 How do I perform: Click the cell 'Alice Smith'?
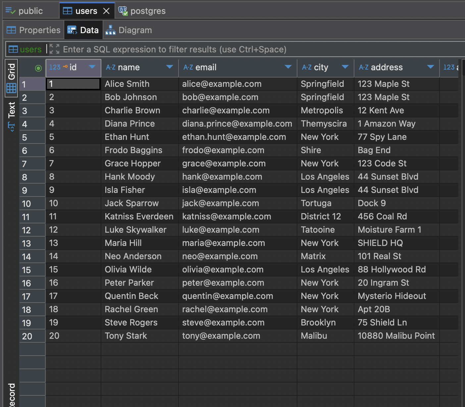[x=140, y=84]
